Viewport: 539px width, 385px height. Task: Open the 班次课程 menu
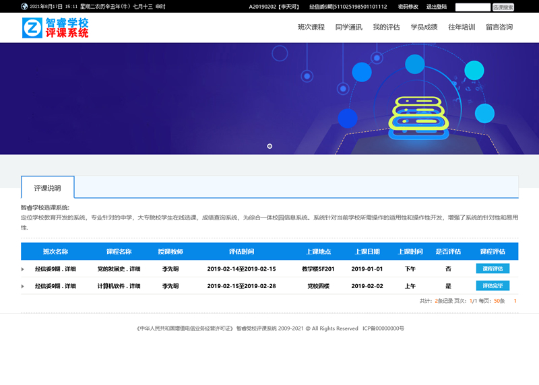(x=311, y=28)
